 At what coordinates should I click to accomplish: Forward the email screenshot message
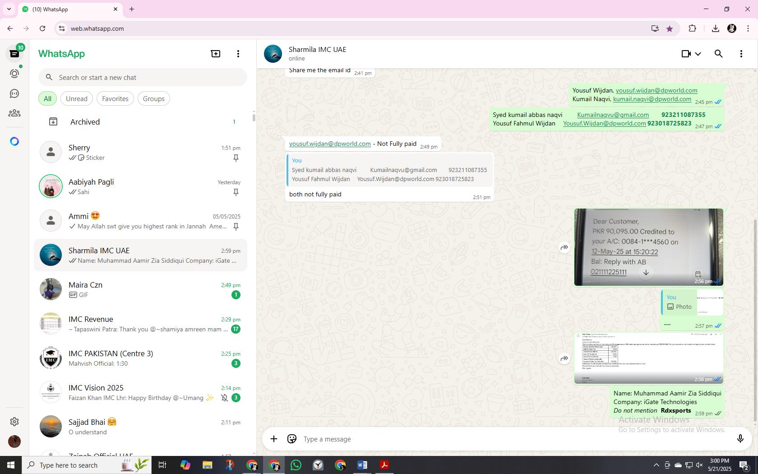point(564,358)
